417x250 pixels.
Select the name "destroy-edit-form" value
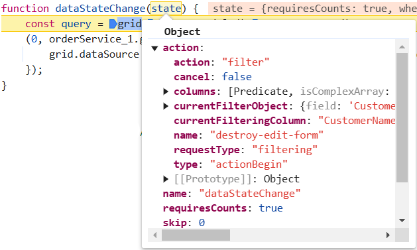[267, 135]
